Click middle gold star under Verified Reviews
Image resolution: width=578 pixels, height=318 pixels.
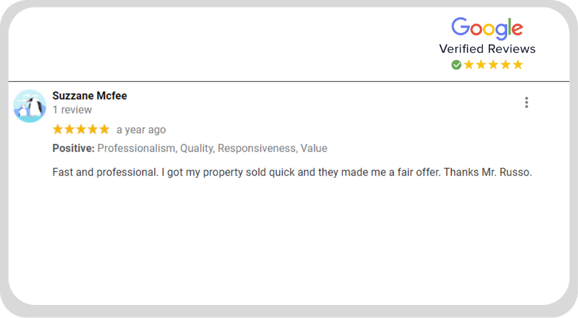pos(493,65)
